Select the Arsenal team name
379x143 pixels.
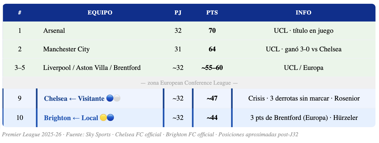(54, 31)
